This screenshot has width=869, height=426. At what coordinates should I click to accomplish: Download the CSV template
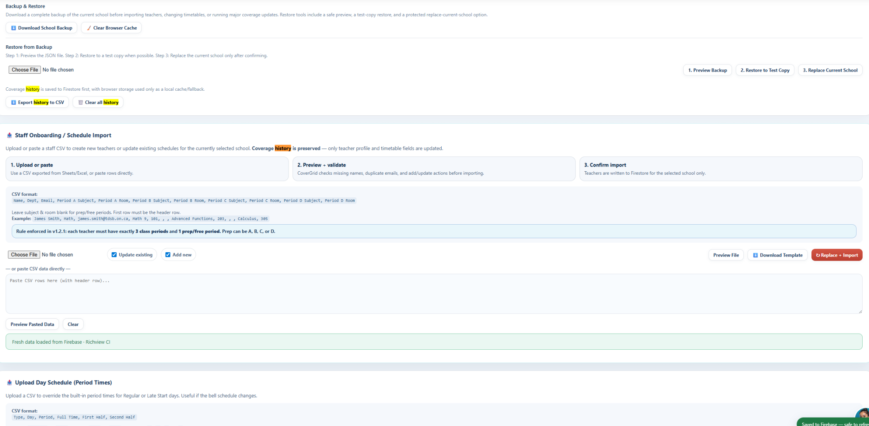pyautogui.click(x=777, y=255)
